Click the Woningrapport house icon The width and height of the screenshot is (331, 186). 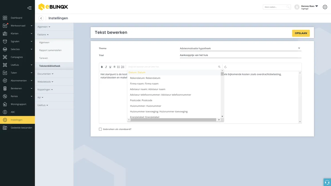click(5, 104)
